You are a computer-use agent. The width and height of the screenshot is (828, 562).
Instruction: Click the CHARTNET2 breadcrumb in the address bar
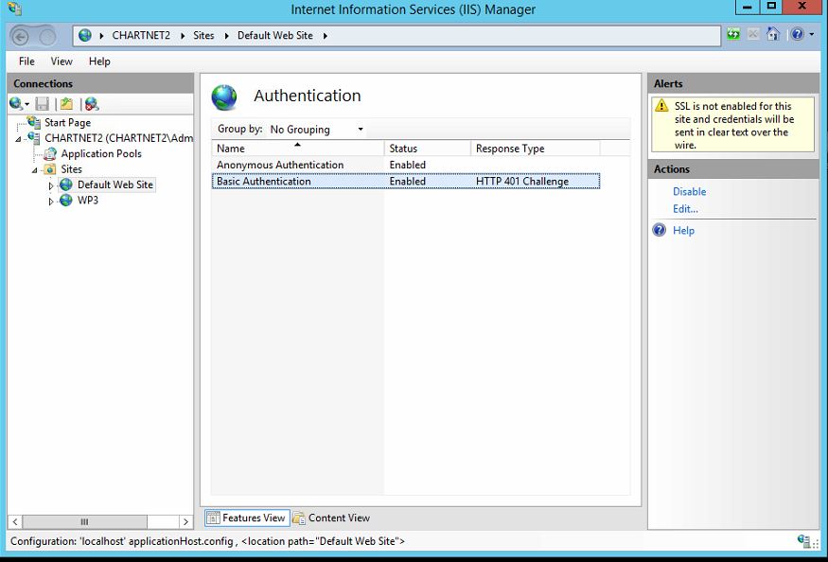pyautogui.click(x=141, y=35)
